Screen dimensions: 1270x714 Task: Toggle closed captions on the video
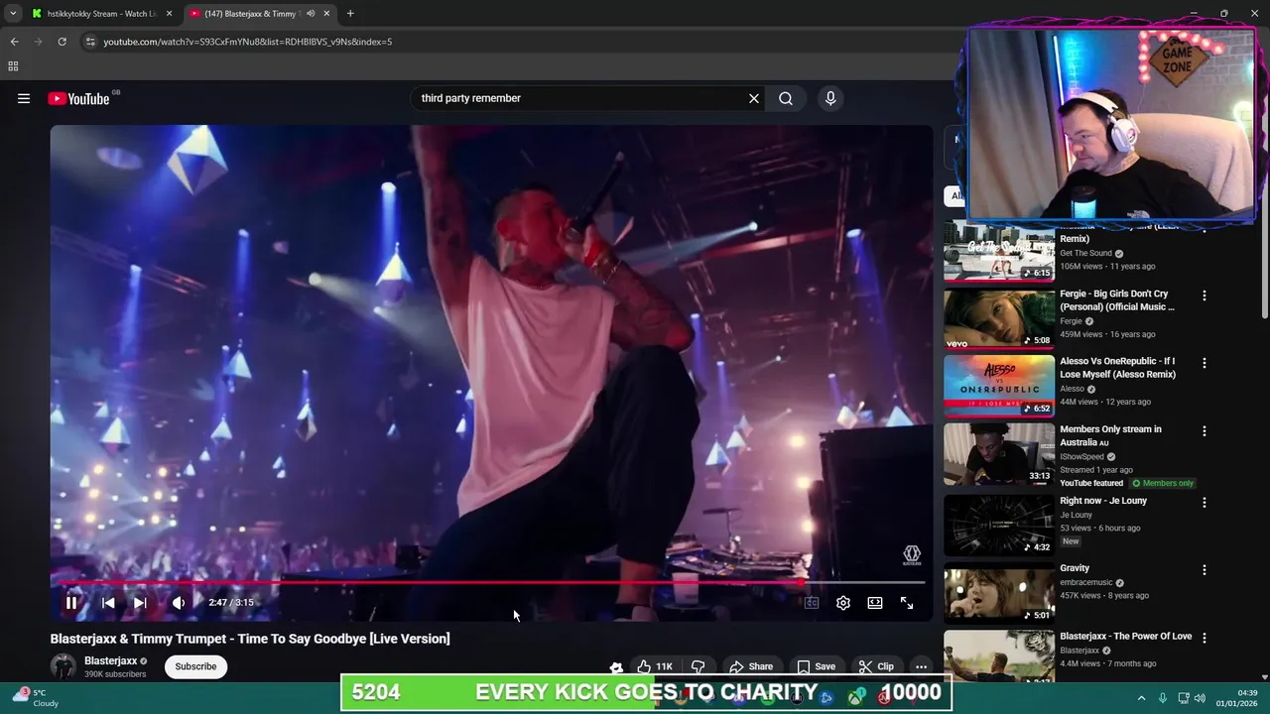coord(812,603)
